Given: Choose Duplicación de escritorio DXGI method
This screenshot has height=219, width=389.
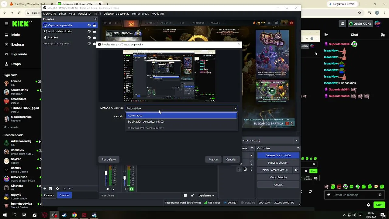Looking at the screenshot, I should pos(181,122).
